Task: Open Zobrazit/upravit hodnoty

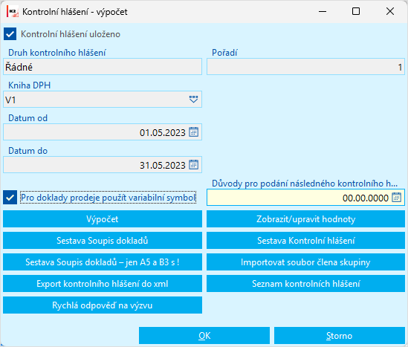Action: 305,219
